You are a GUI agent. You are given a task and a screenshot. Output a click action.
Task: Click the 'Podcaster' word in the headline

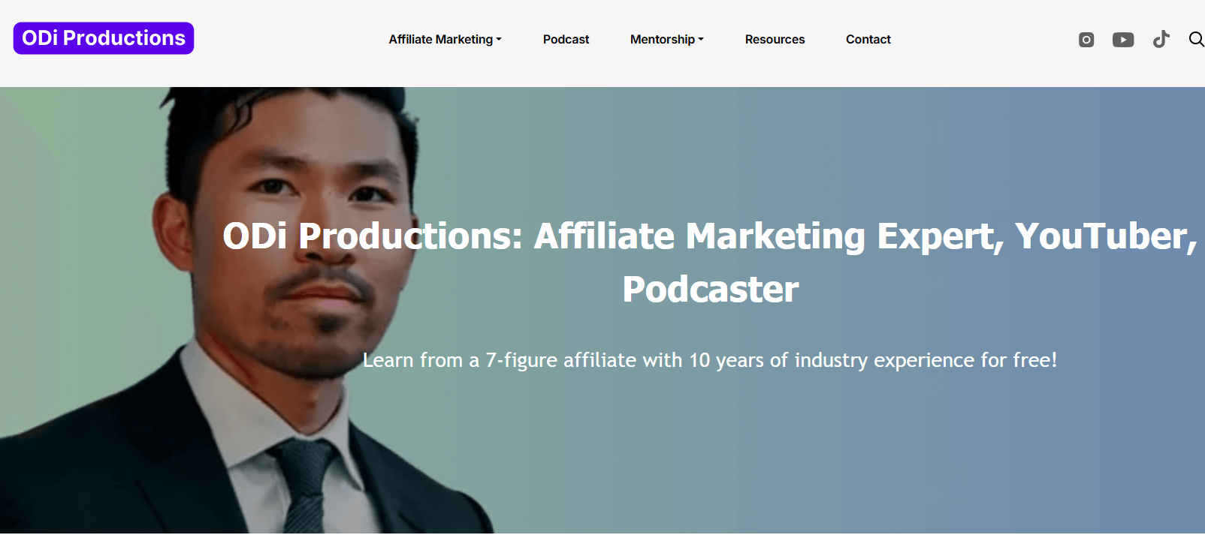click(x=711, y=290)
